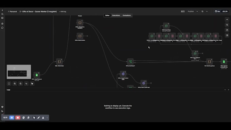Click the shield icon in the lower sidebar
The height and width of the screenshot is (130, 231).
(x=2, y=107)
